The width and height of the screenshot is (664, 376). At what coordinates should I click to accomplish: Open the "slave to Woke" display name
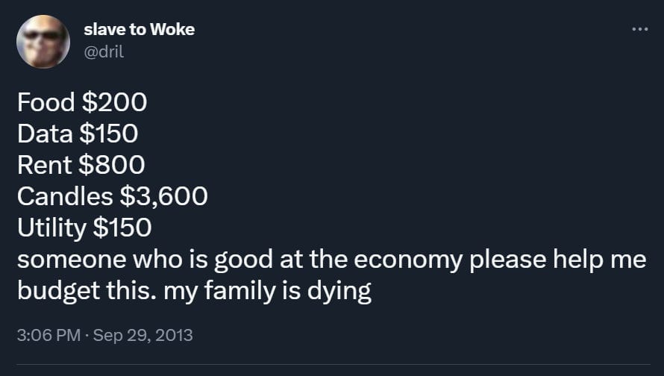(x=140, y=29)
